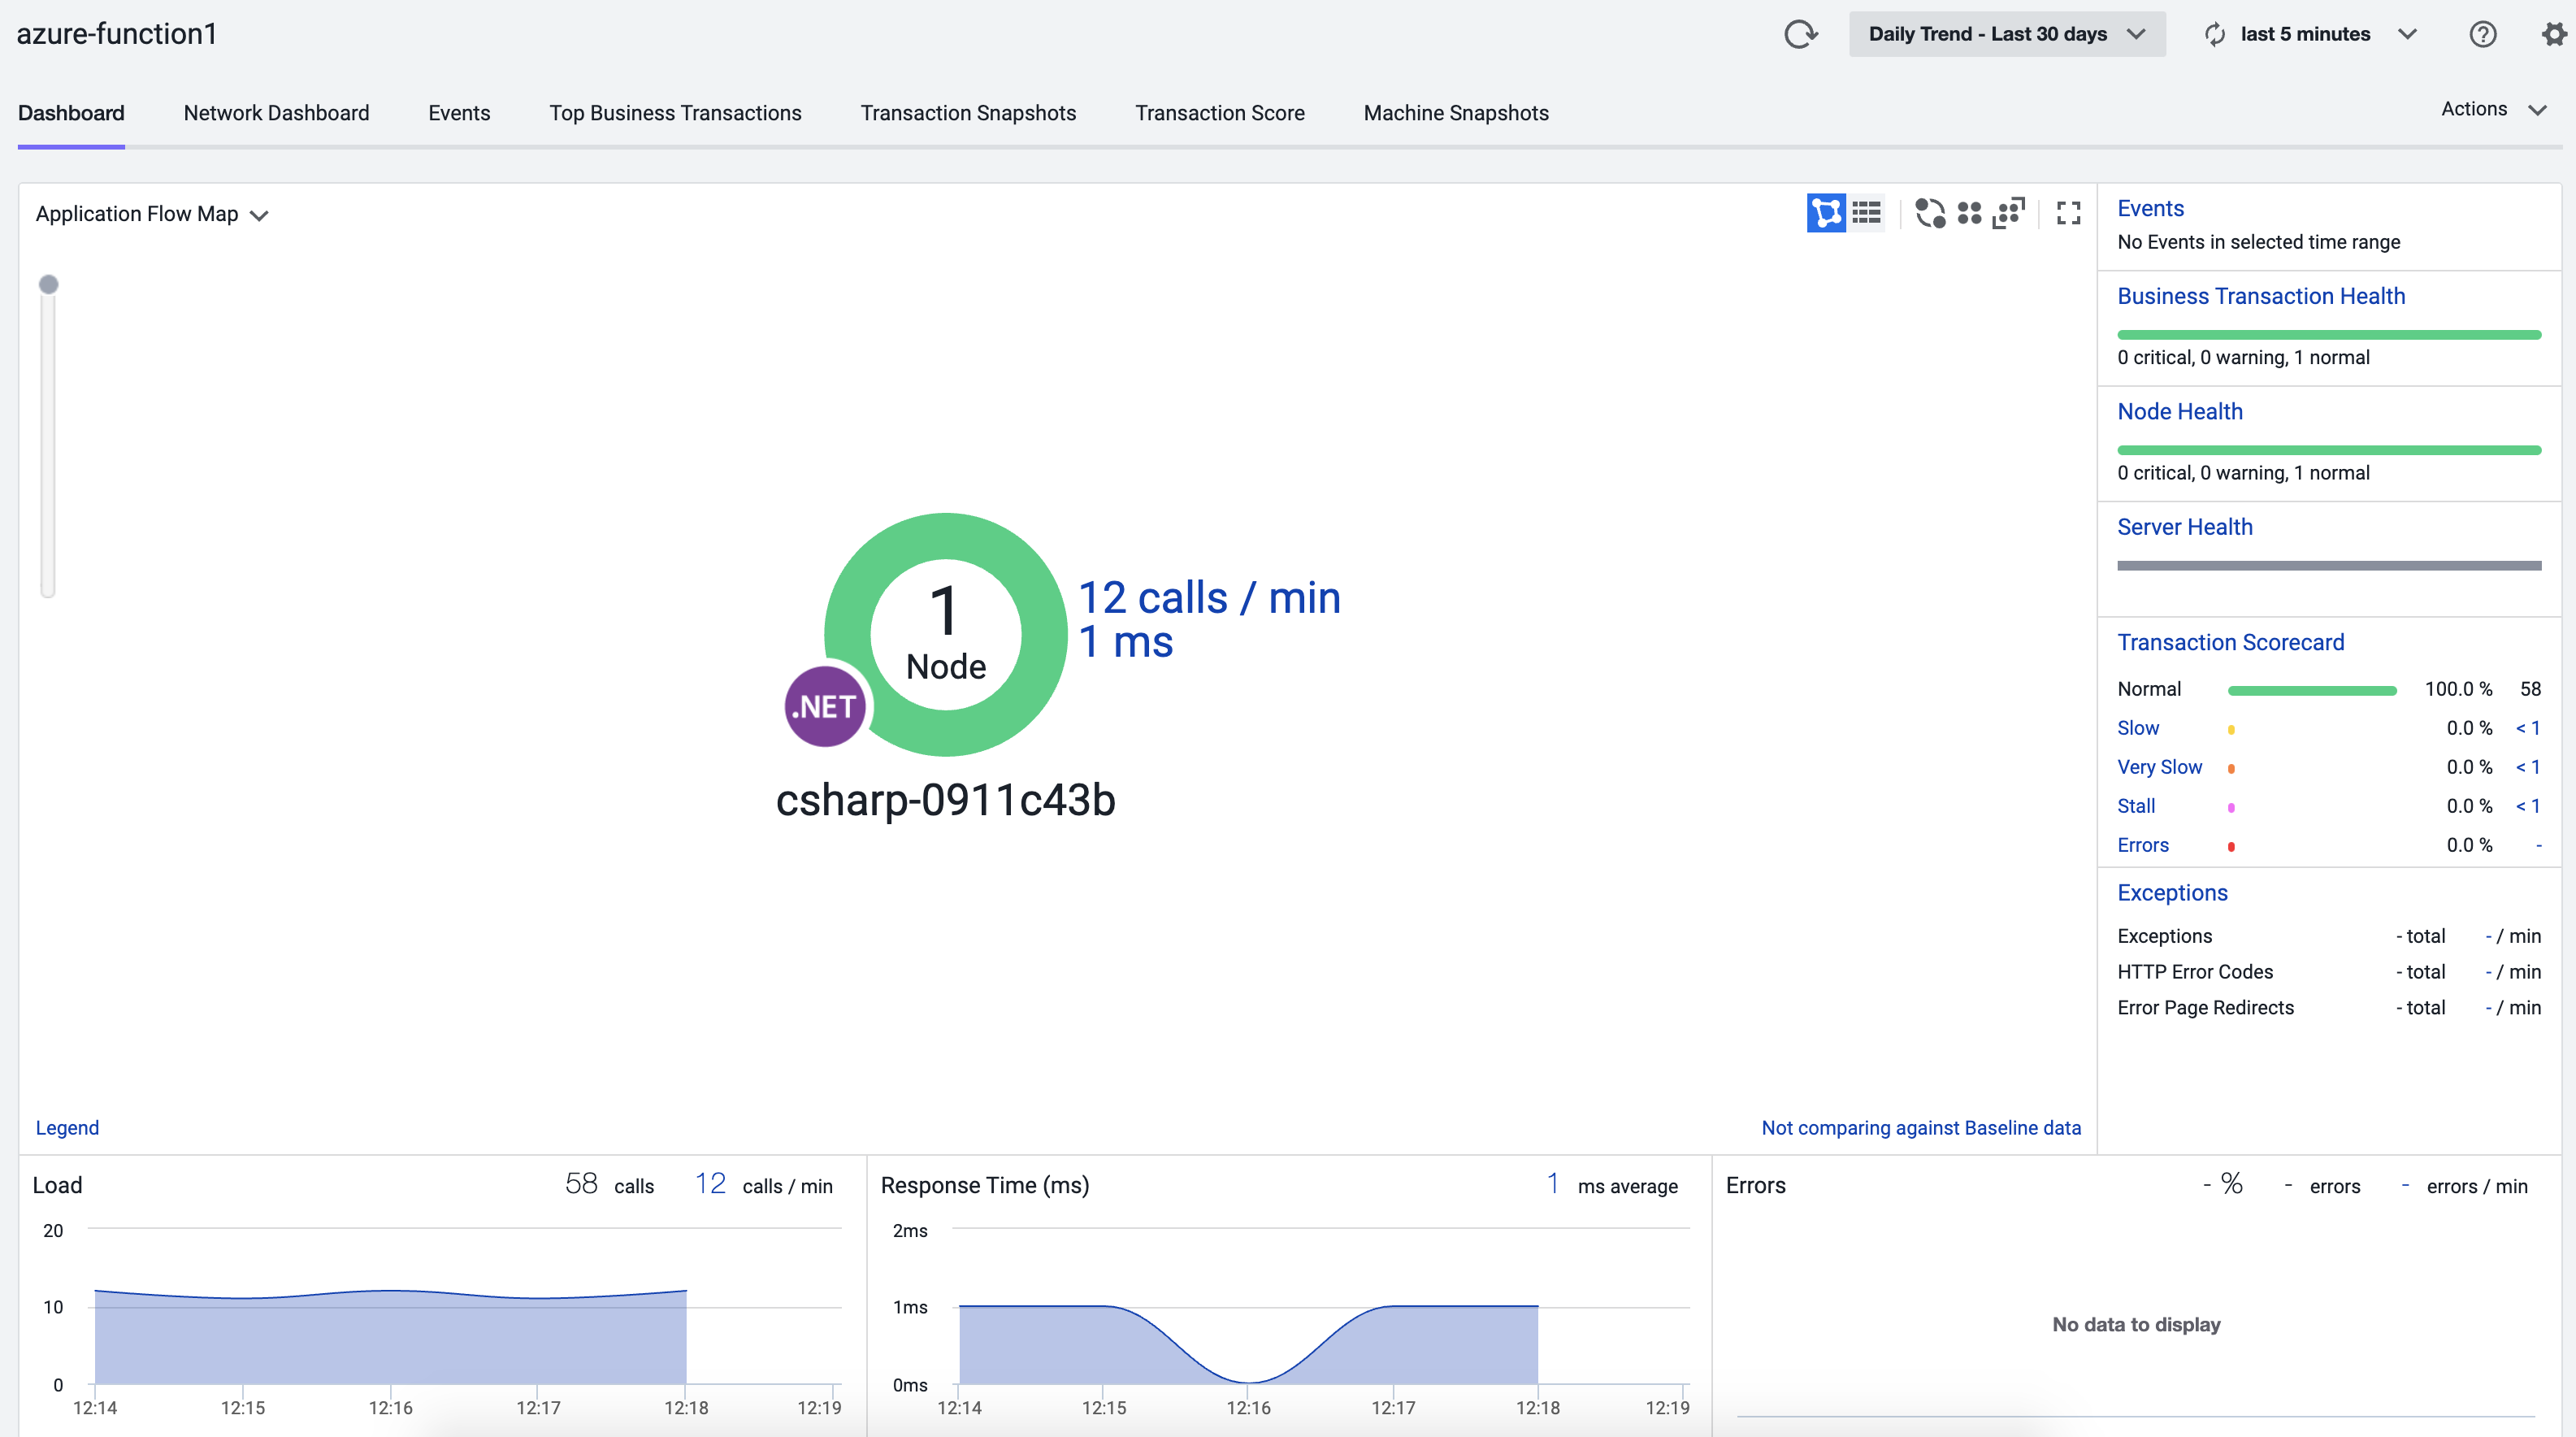This screenshot has width=2576, height=1437.
Task: Open the Actions dropdown
Action: tap(2491, 109)
